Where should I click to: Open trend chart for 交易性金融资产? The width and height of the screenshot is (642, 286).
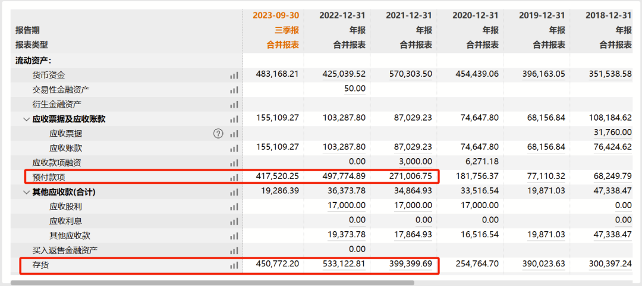point(234,90)
